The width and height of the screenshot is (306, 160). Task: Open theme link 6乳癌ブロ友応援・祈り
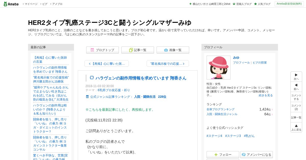coord(114,90)
